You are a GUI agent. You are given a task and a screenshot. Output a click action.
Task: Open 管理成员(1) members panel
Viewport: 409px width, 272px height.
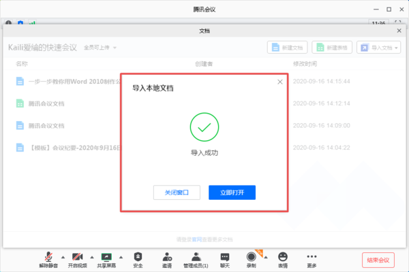[196, 260]
